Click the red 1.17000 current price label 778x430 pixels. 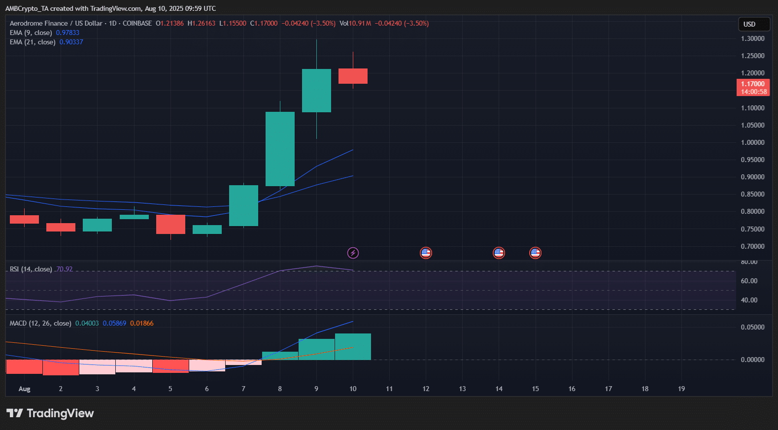point(752,88)
